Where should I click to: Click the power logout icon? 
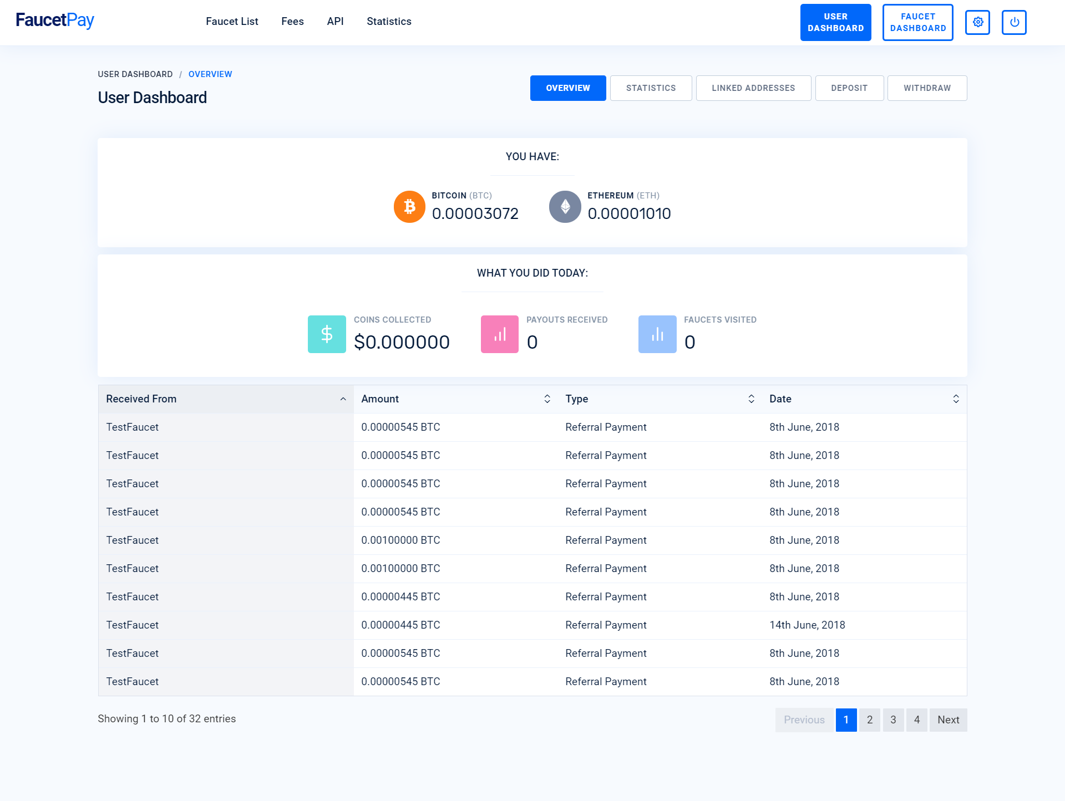1014,22
